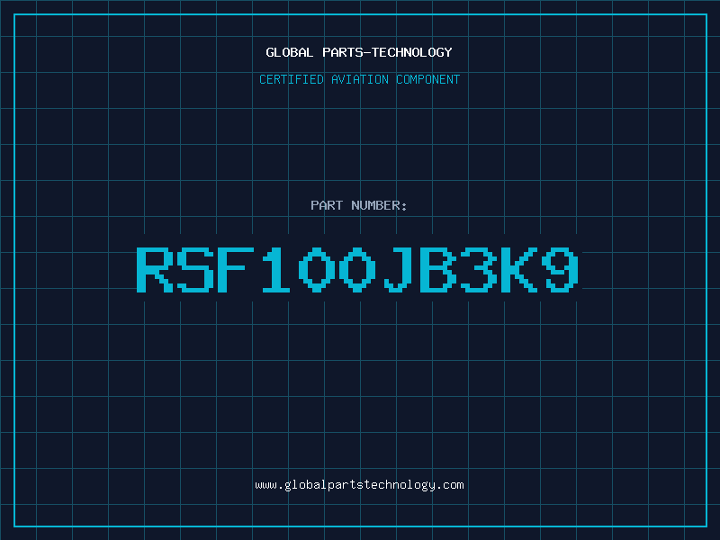
Task: Click the PART NUMBER: label
Action: coord(359,205)
